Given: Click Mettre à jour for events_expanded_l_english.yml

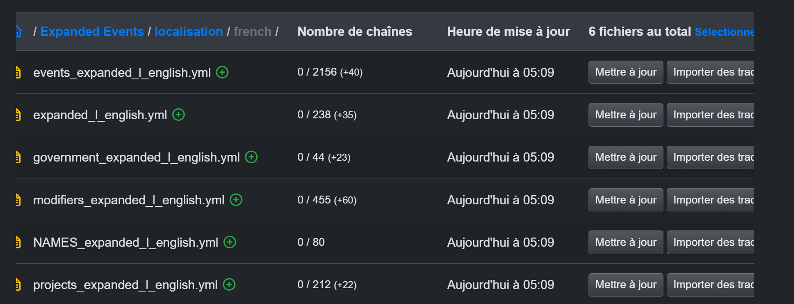Looking at the screenshot, I should click(x=626, y=72).
